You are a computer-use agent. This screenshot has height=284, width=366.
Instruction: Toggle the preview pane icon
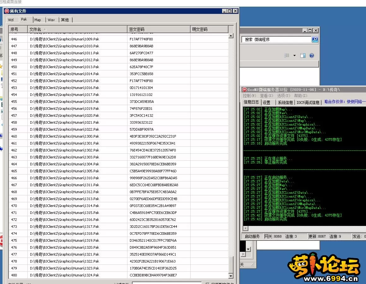coord(303,56)
